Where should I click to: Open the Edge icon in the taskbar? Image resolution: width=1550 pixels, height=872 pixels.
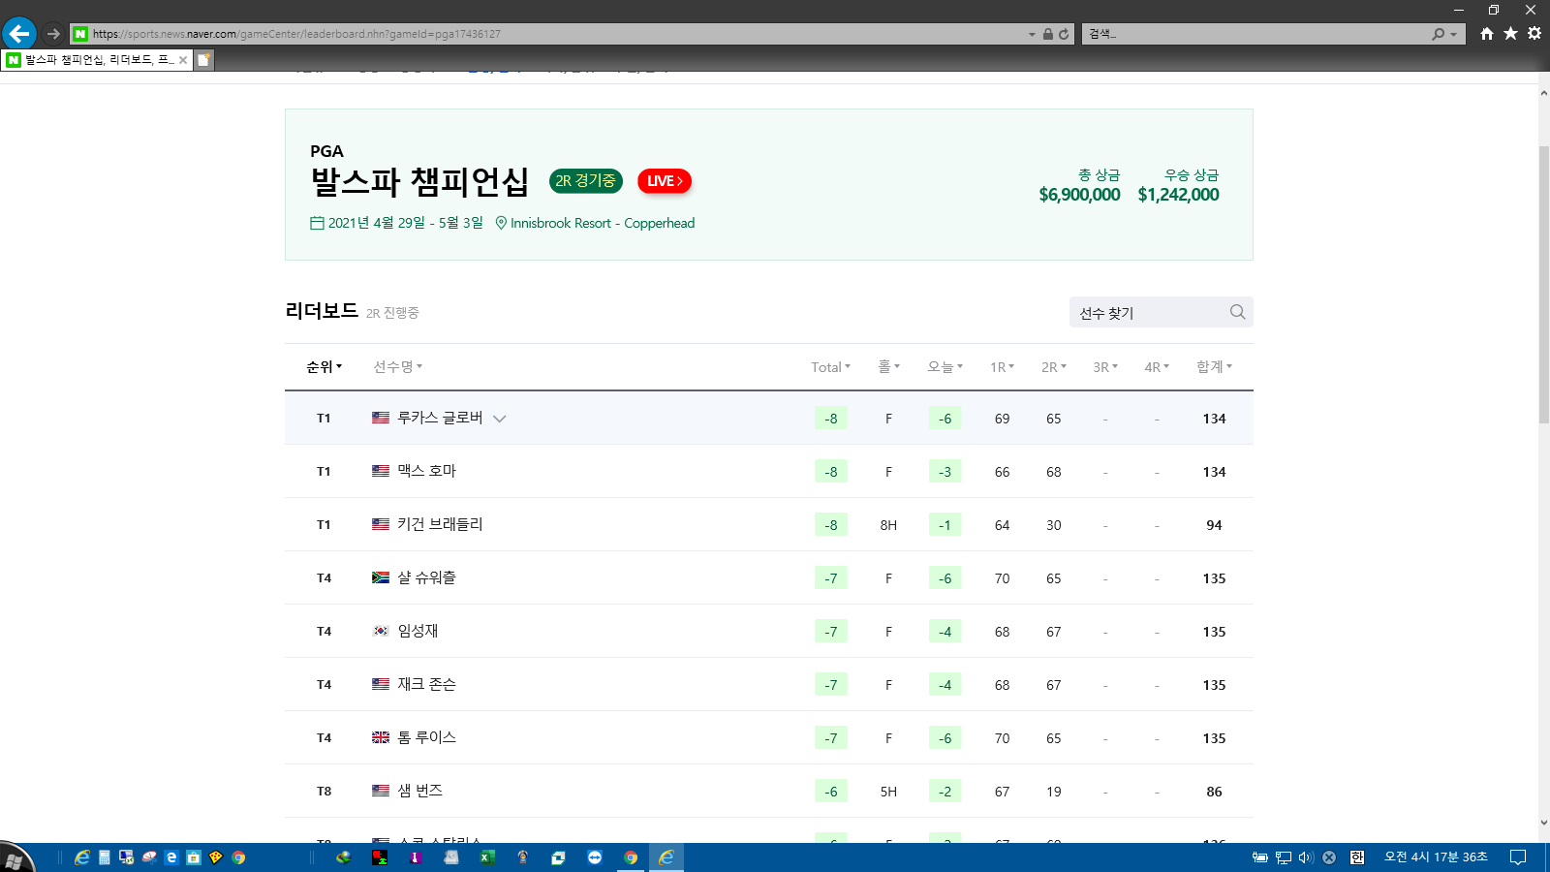pos(171,857)
